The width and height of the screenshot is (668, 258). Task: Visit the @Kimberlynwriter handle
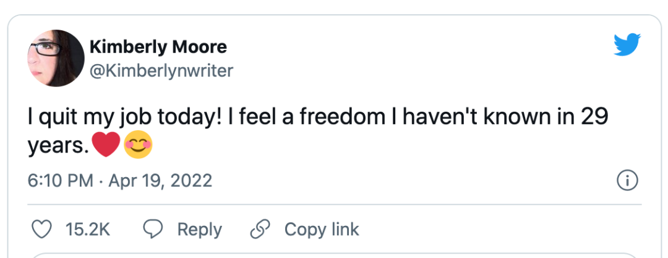161,71
